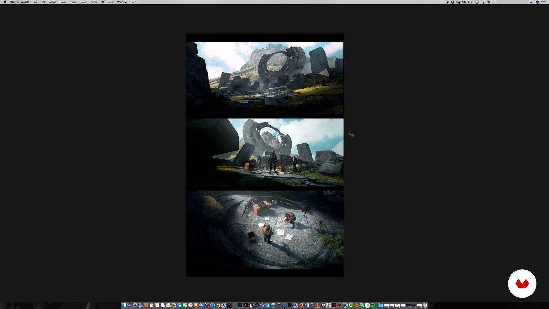Open WhatsApp in the Dock

click(362, 305)
